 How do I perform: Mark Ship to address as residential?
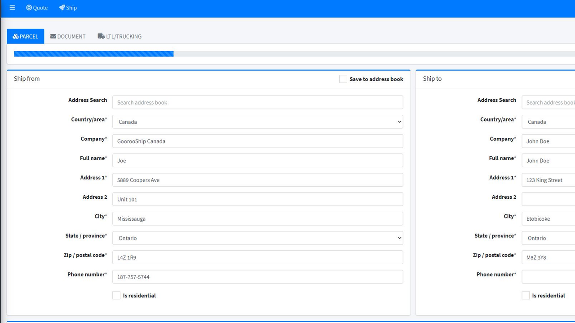coord(526,295)
